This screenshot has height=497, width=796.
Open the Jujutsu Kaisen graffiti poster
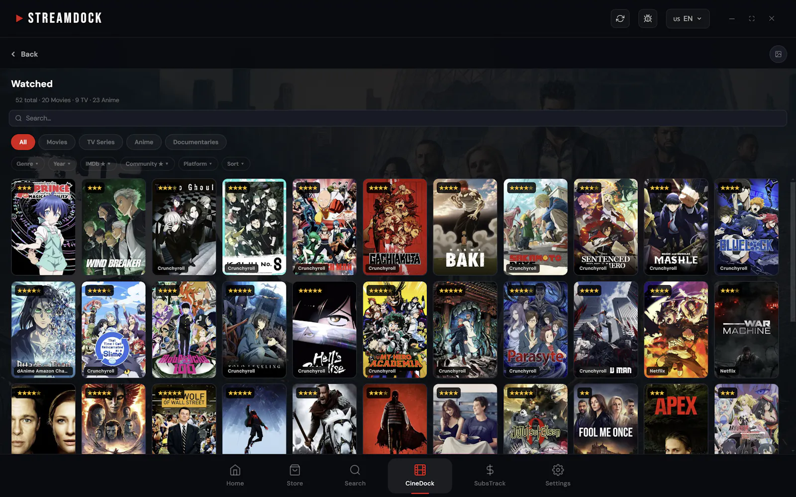pyautogui.click(x=535, y=419)
